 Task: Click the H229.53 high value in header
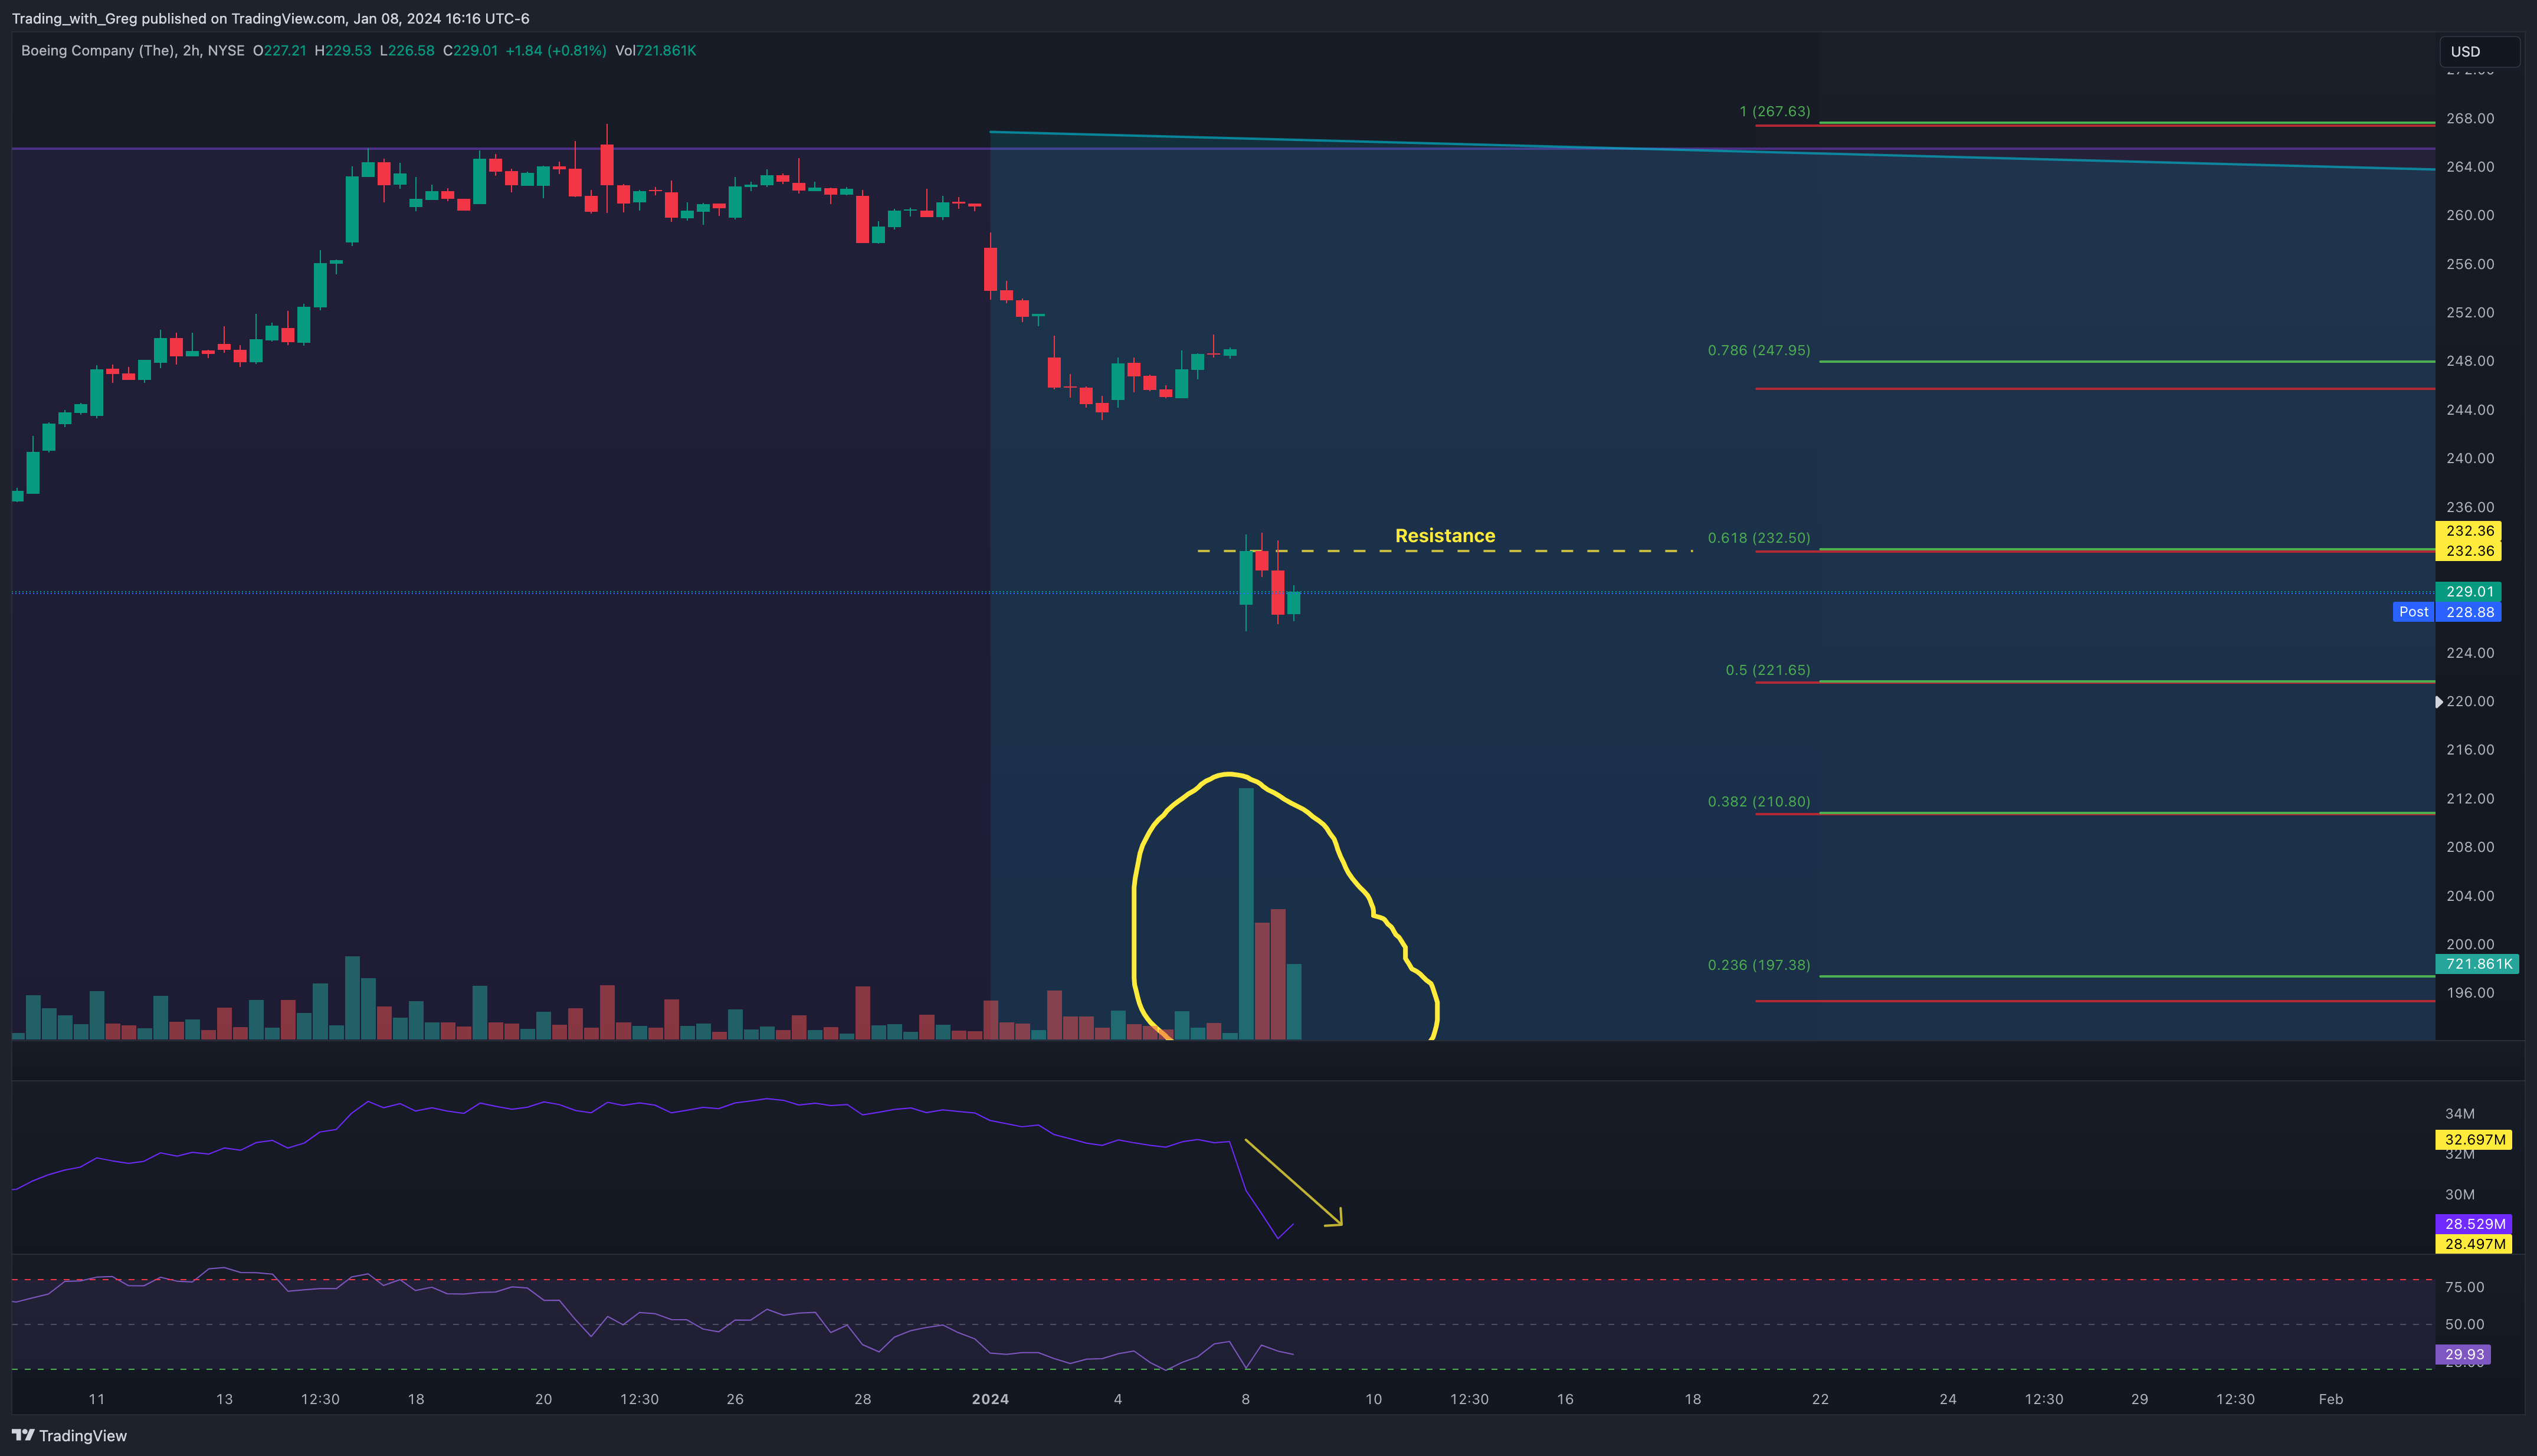pyautogui.click(x=342, y=50)
